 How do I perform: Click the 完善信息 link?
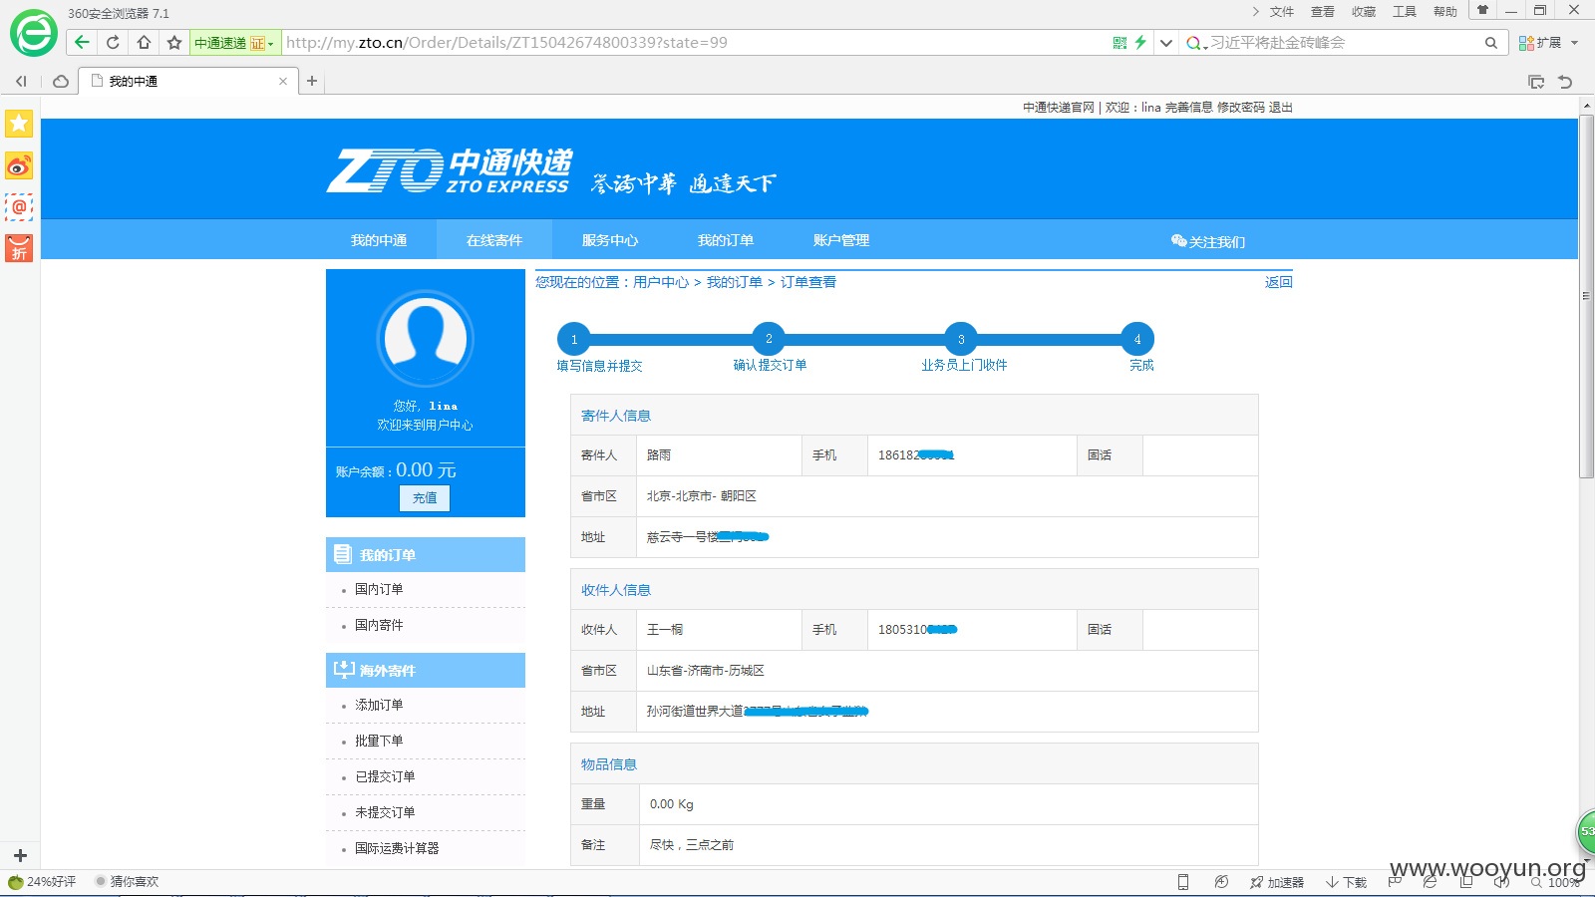(x=1188, y=108)
